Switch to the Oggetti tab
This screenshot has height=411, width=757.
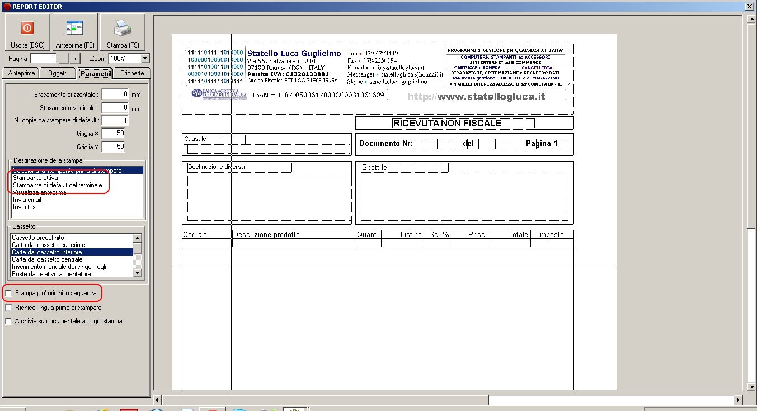(x=58, y=73)
